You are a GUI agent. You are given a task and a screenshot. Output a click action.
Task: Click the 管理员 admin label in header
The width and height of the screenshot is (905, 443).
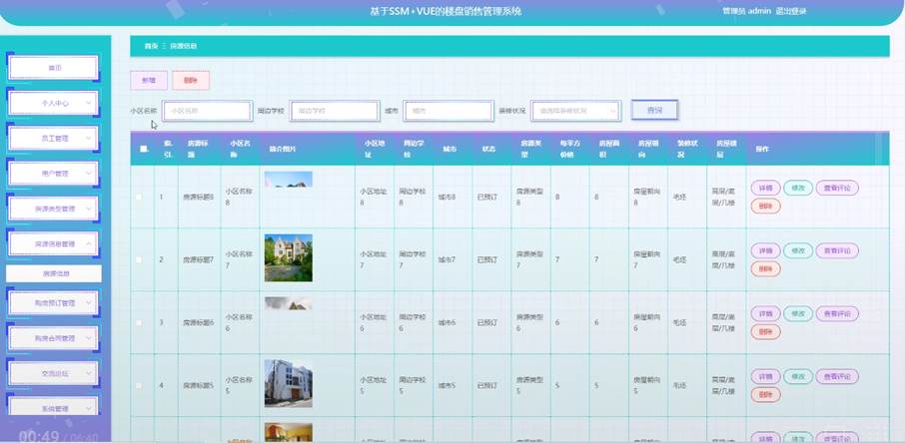[747, 11]
